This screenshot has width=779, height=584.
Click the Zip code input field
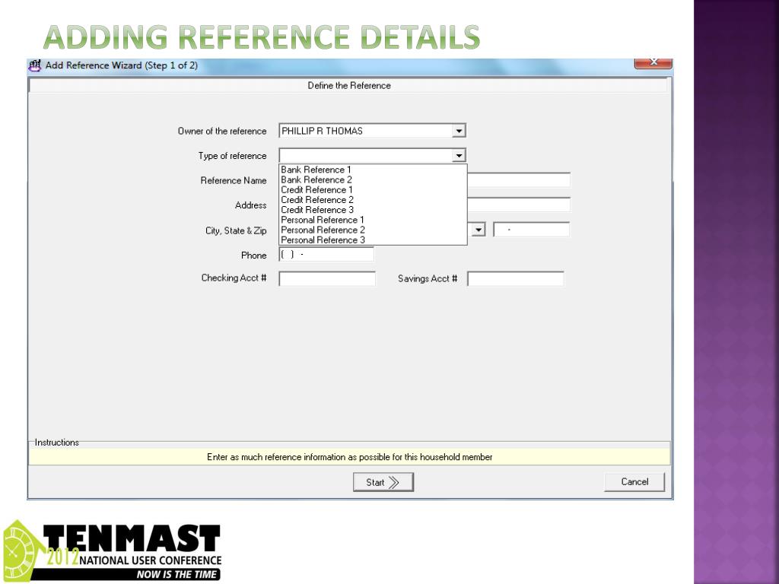(x=532, y=230)
